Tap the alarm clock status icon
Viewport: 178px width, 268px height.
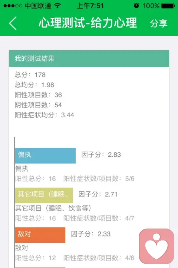click(136, 6)
